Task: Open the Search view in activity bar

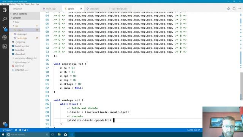Action: [x=5, y=19]
